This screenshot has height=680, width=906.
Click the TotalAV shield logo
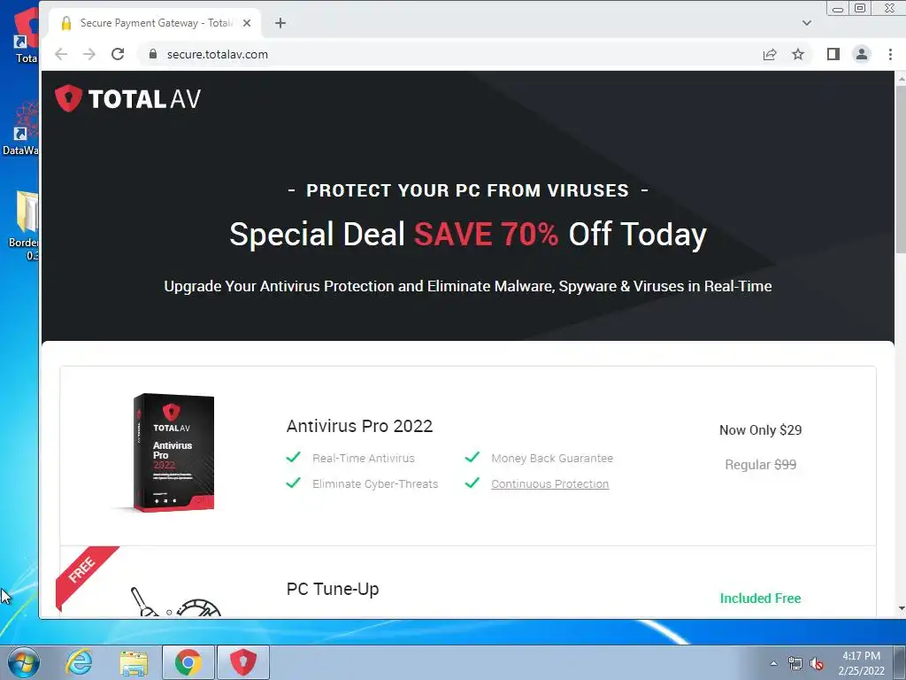68,98
